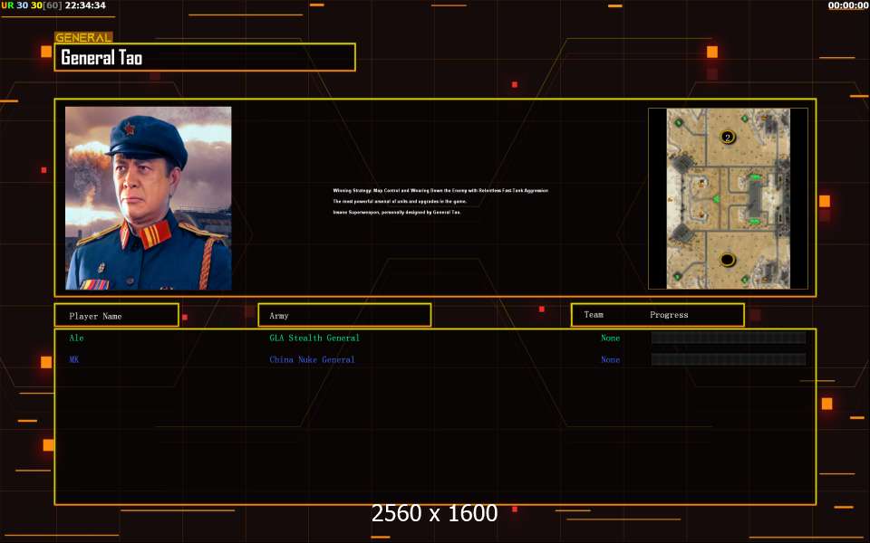870x543 pixels.
Task: Click the 'most powerful arsenal' description line
Action: coord(400,201)
